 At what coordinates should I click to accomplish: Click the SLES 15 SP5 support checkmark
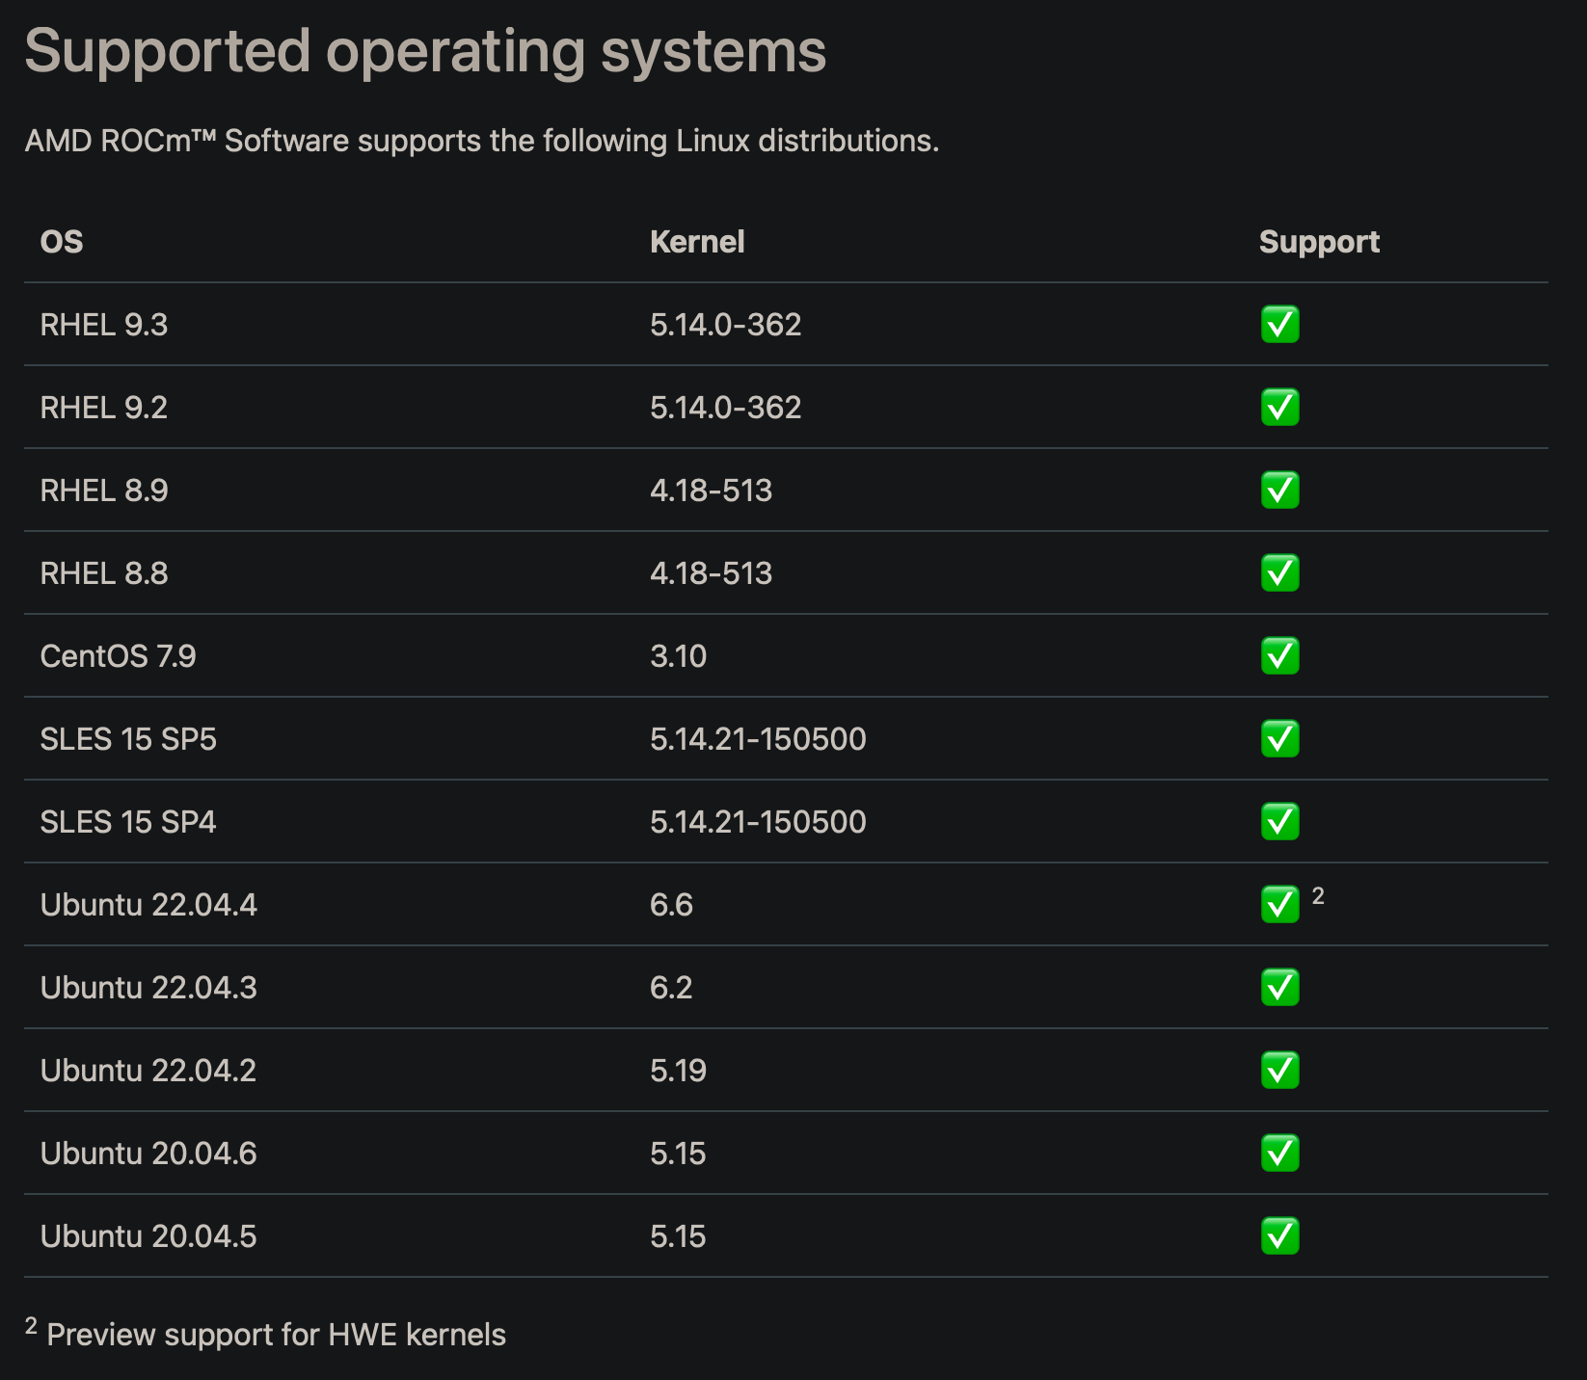coord(1279,739)
